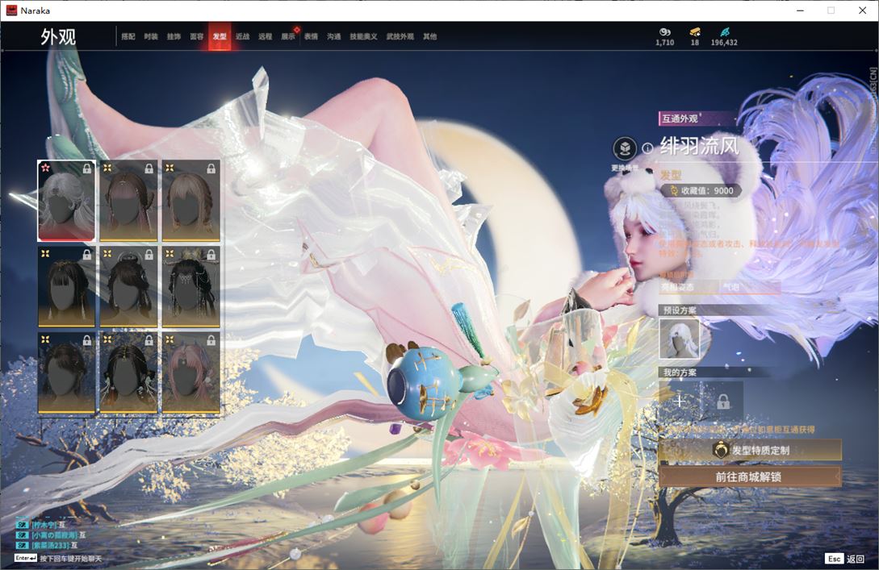Viewport: 879px width, 570px height.
Task: Click the 预设方案 section header
Action: (680, 310)
